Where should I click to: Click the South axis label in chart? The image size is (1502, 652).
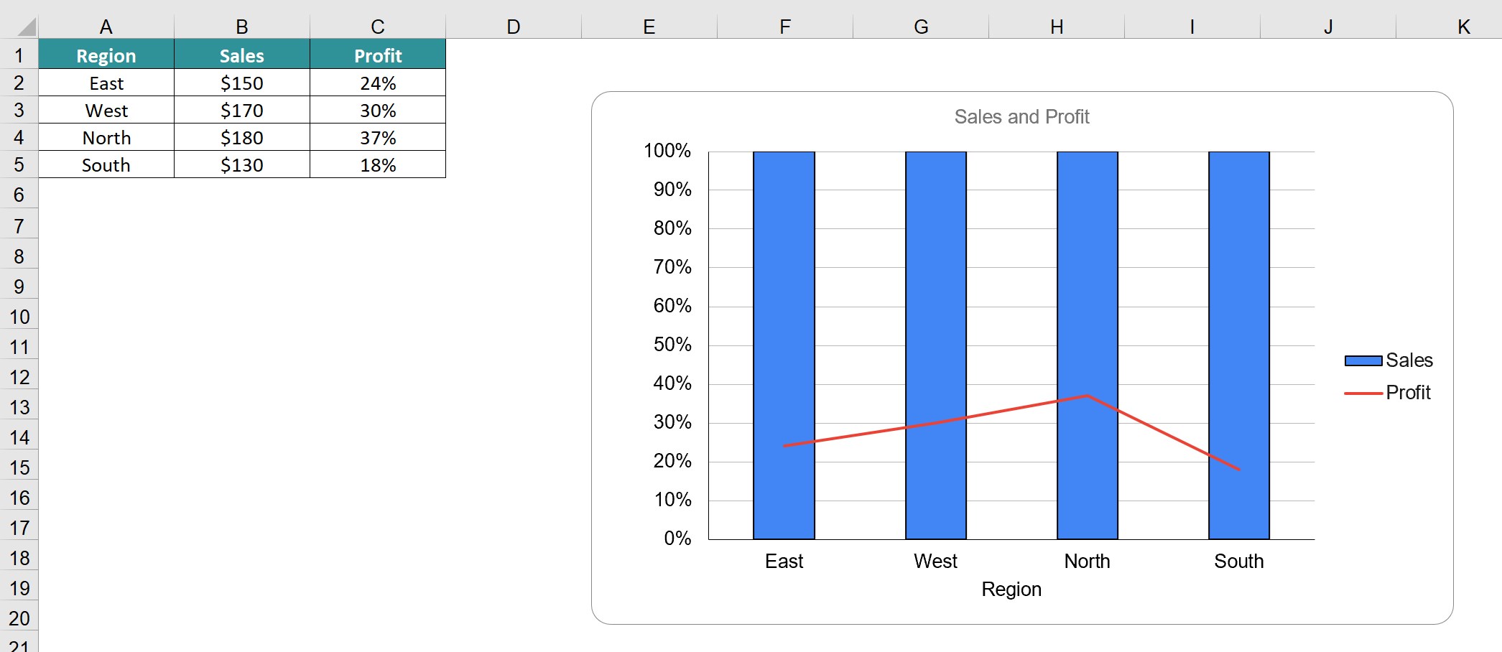point(1238,561)
